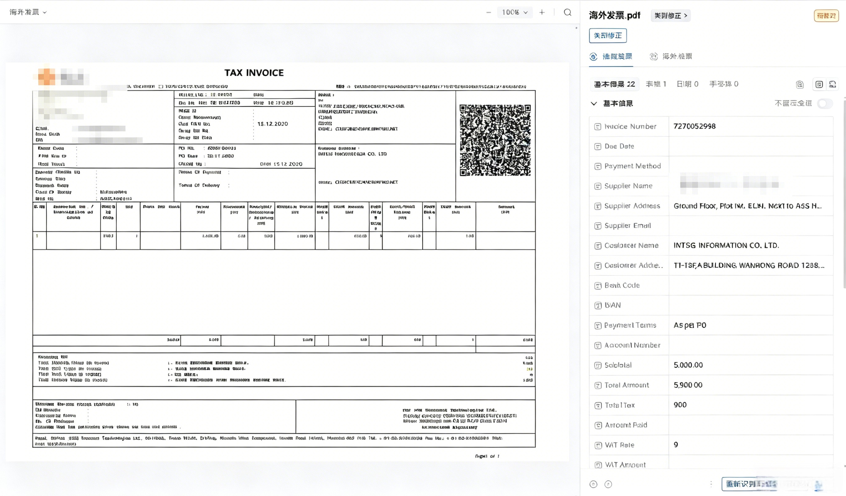Click the VAT Rate value 9
This screenshot has height=496, width=846.
coord(676,445)
